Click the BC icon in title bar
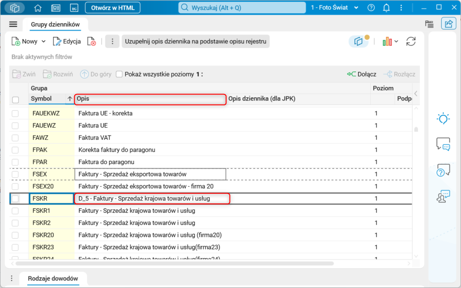This screenshot has width=461, height=288. (74, 8)
